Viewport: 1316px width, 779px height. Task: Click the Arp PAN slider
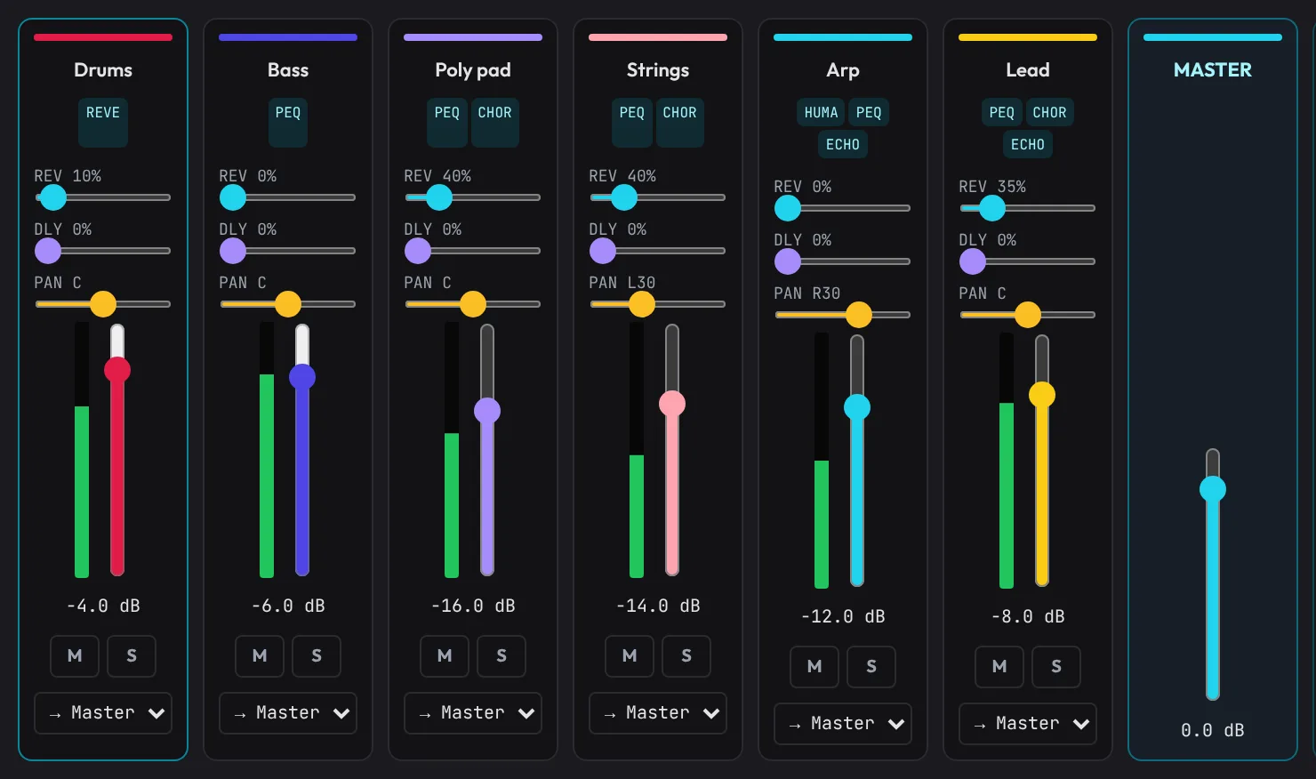click(x=843, y=315)
